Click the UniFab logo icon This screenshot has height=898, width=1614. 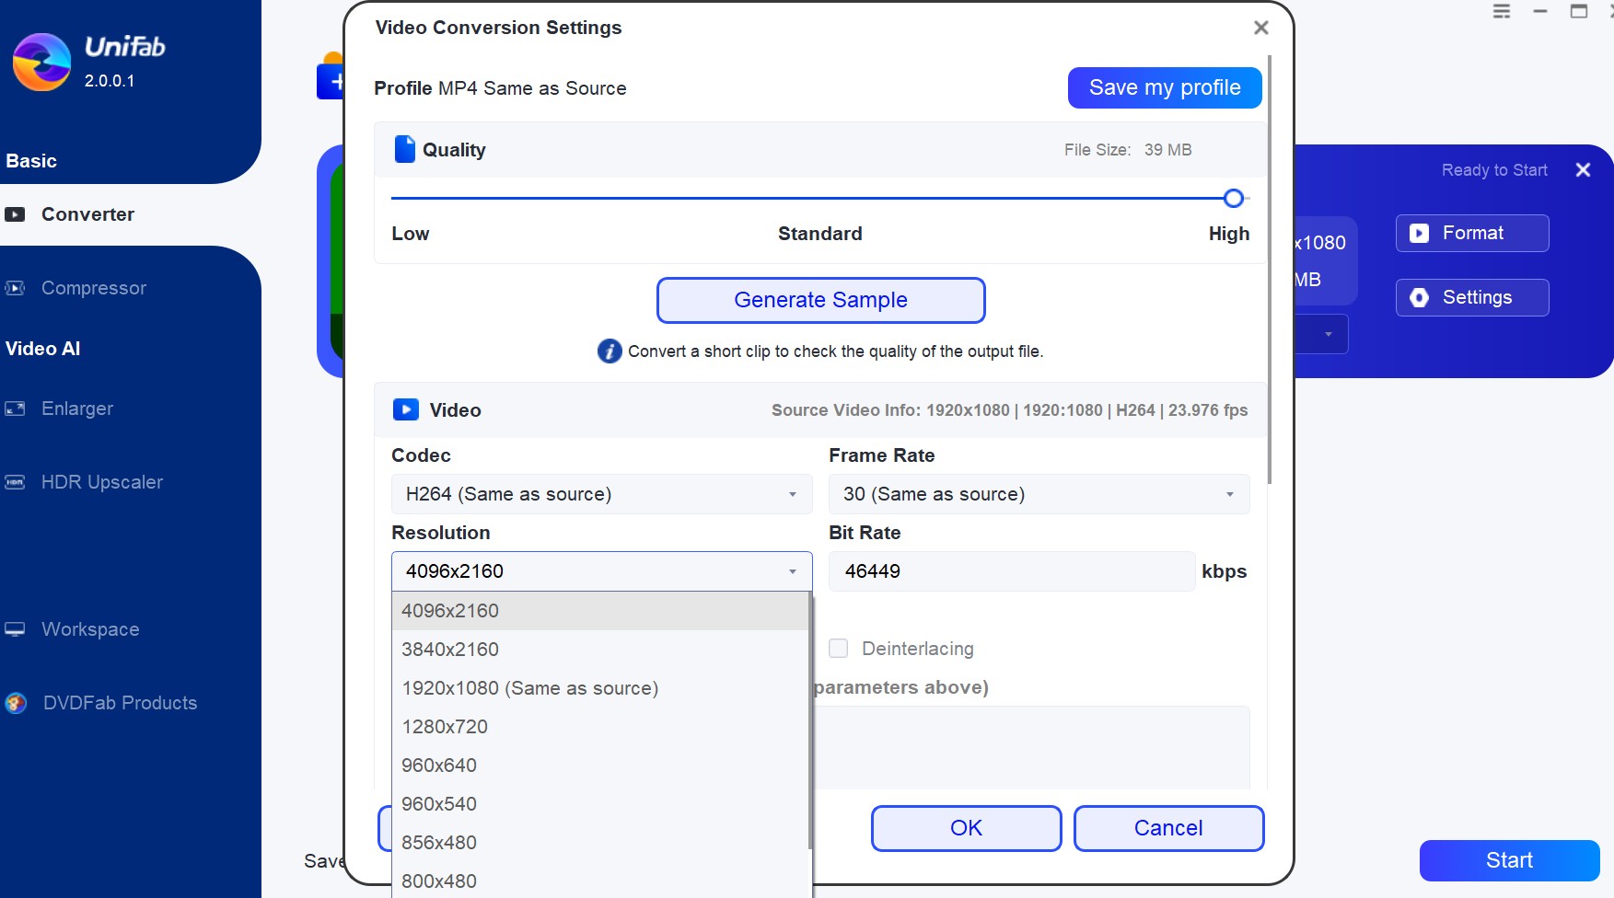pos(41,62)
